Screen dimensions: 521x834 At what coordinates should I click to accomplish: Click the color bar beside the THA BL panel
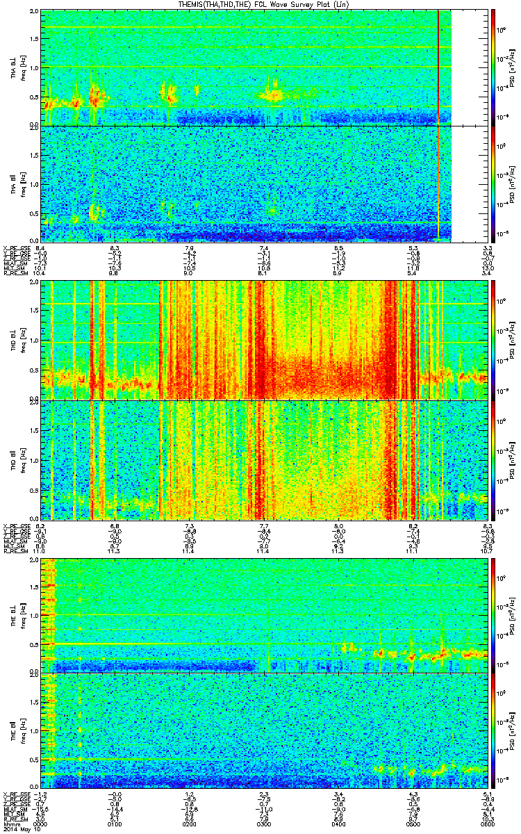[x=493, y=67]
